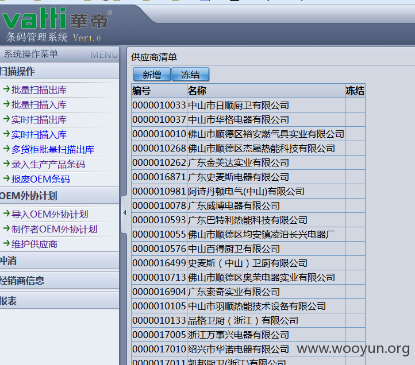Click green arrow icon beside 录入生产产品条码

(x=7, y=164)
